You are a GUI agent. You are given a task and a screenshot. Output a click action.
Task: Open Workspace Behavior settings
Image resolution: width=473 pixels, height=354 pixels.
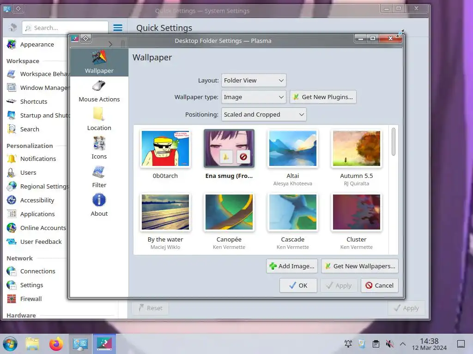(x=37, y=74)
